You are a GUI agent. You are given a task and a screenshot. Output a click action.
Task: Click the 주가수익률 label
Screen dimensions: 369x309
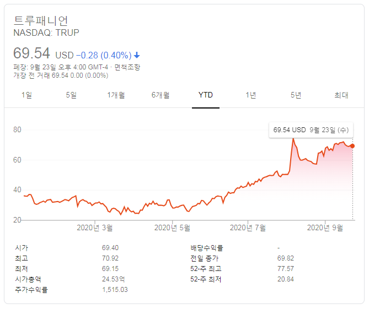coord(31,290)
